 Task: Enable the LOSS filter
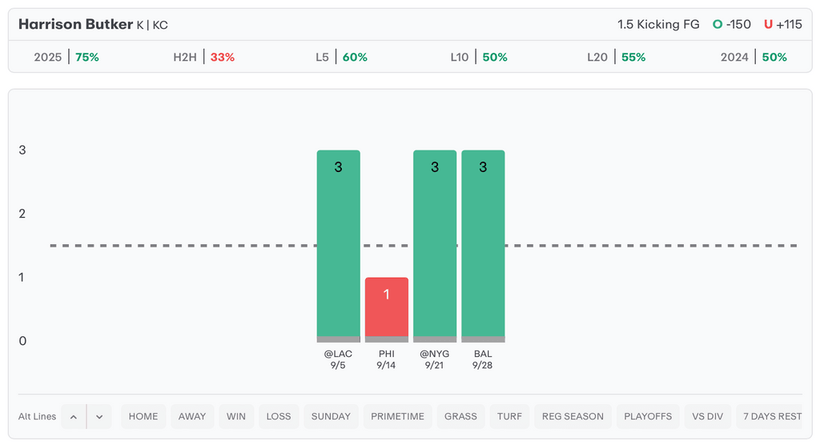[279, 416]
